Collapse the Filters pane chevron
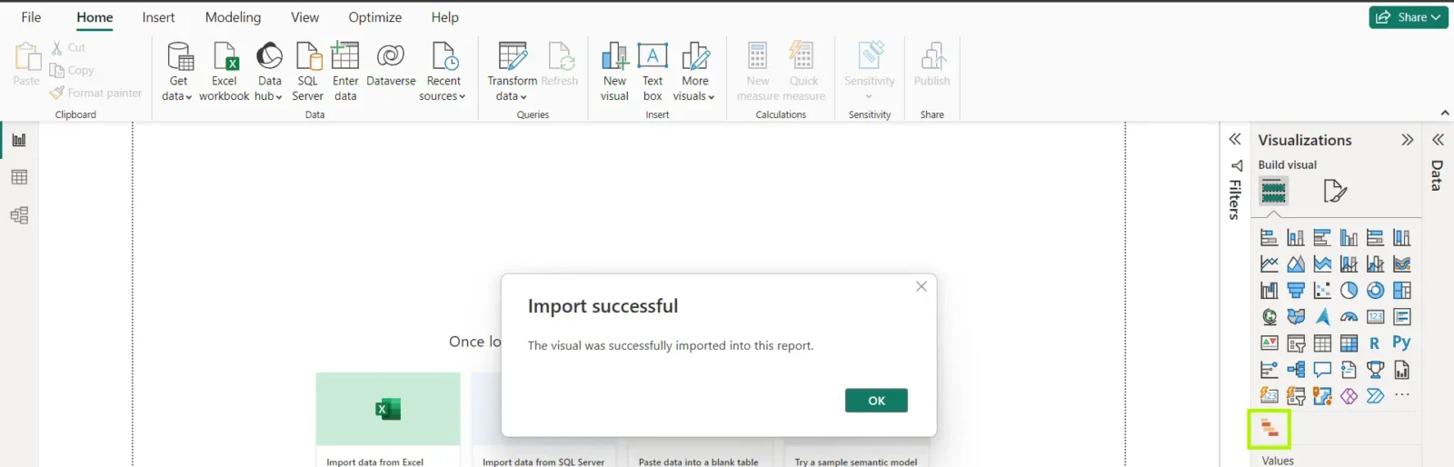The image size is (1454, 467). 1235,139
